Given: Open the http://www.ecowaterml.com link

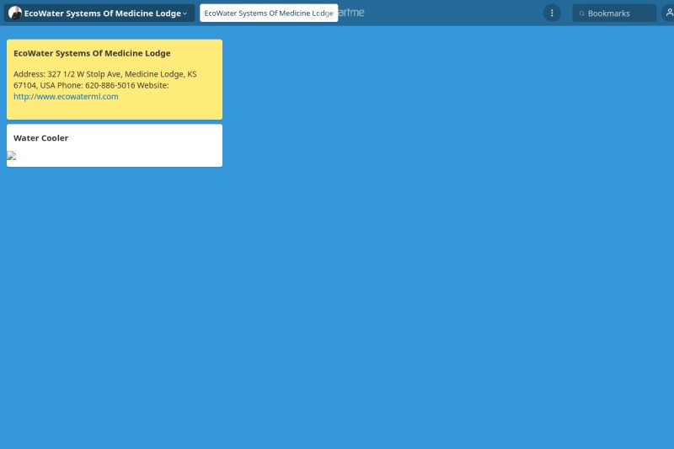Looking at the screenshot, I should 66,97.
